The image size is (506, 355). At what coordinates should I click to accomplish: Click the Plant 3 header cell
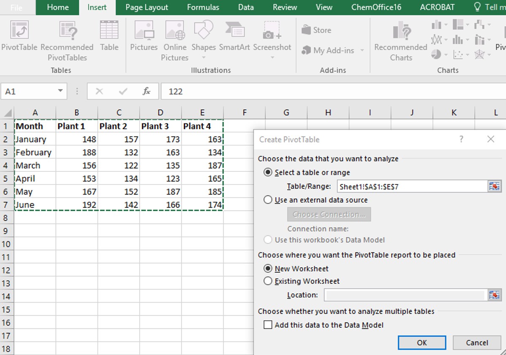coord(161,126)
